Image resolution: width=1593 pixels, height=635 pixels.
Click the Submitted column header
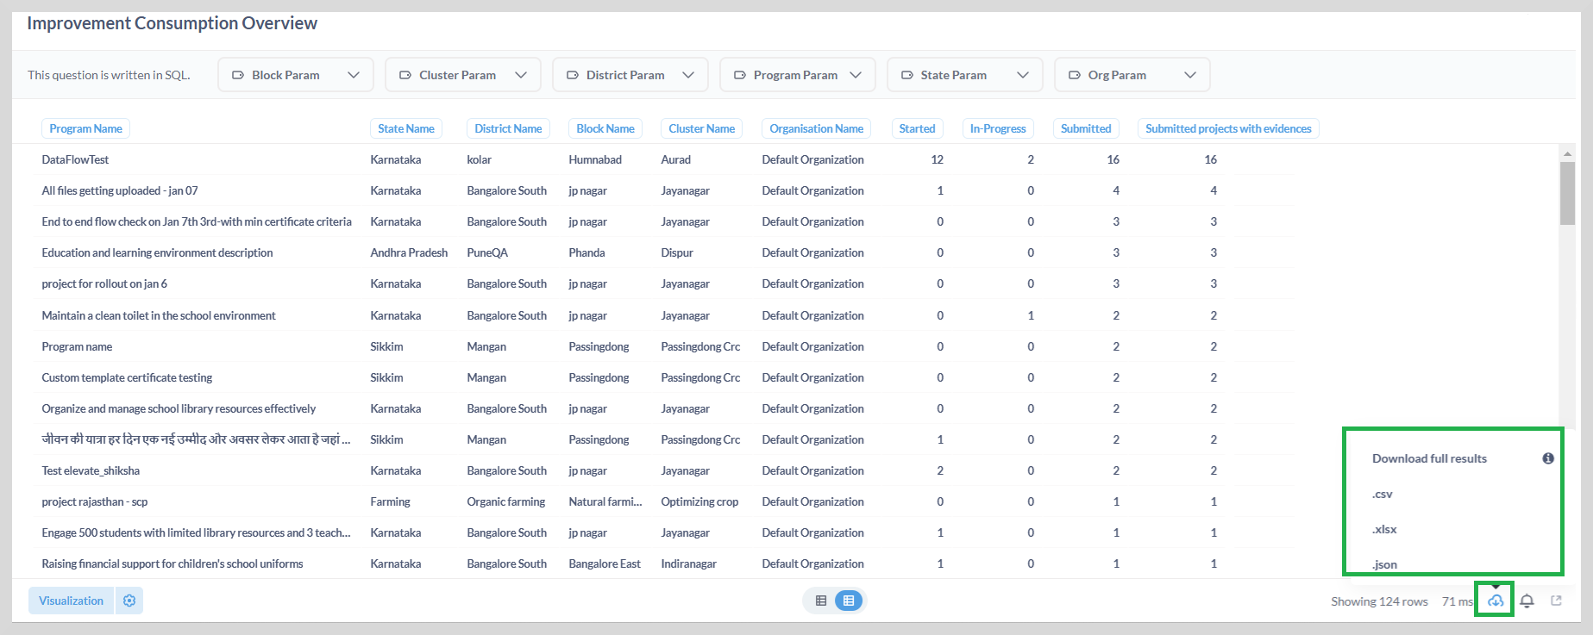[x=1086, y=128]
